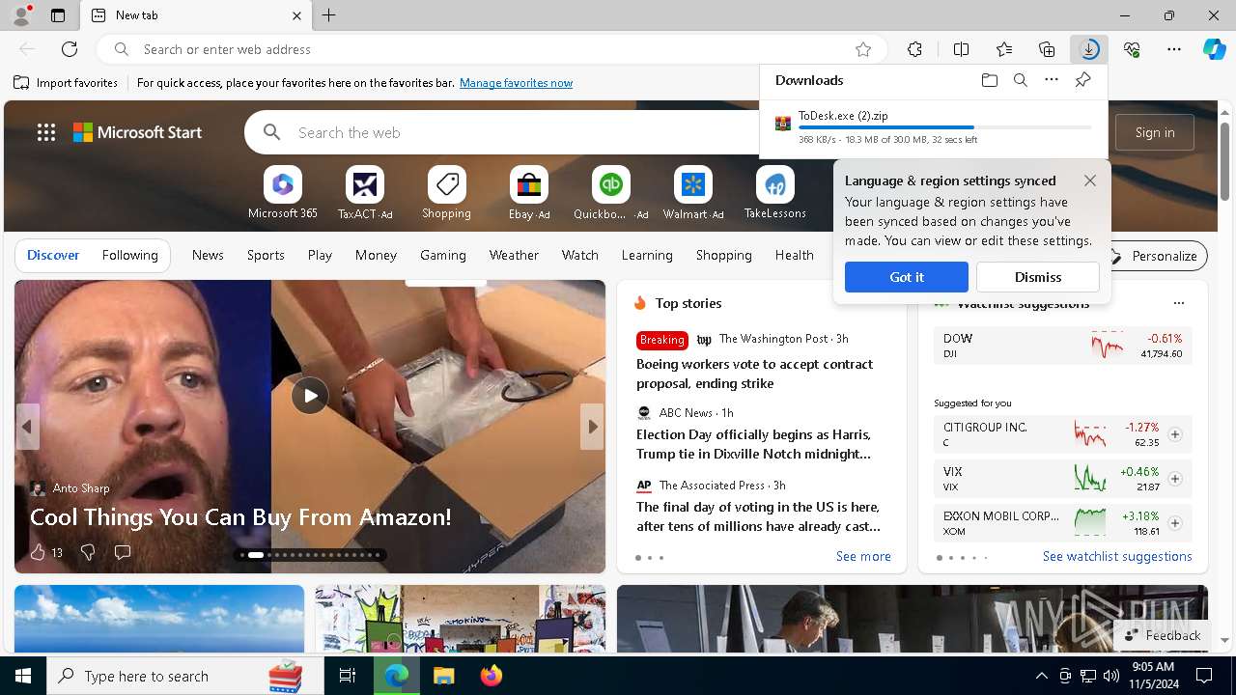Search downloads with magnifier icon
Screen dimensions: 1236x695
tap(1020, 81)
